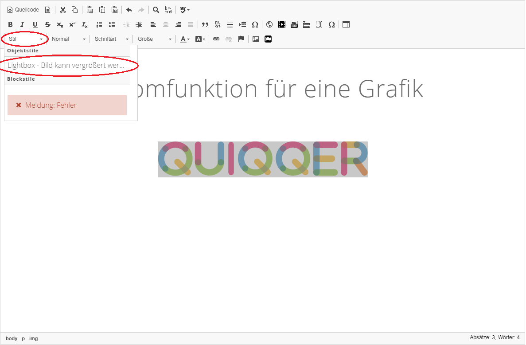The width and height of the screenshot is (526, 345).
Task: Open the Stil styles dropdown
Action: [x=26, y=39]
